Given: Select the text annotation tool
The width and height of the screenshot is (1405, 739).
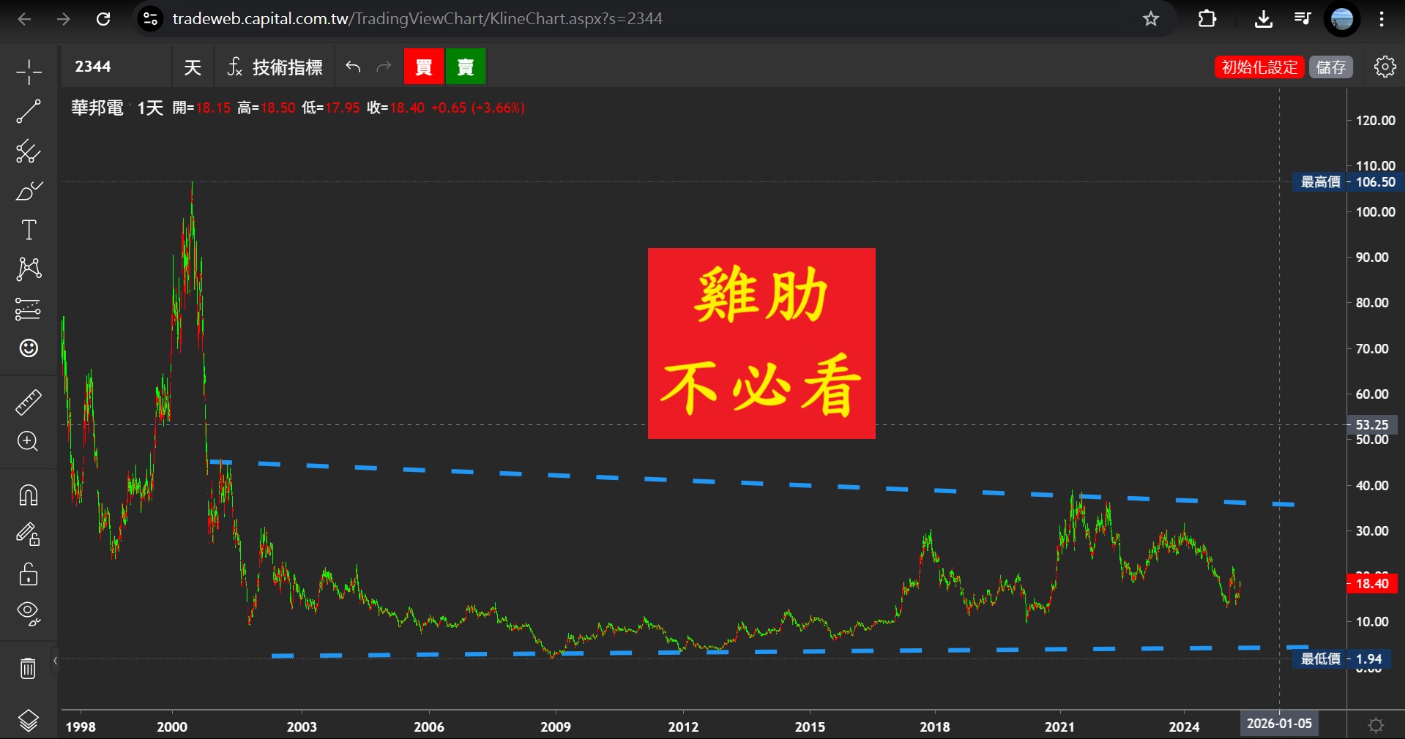Looking at the screenshot, I should coord(29,230).
